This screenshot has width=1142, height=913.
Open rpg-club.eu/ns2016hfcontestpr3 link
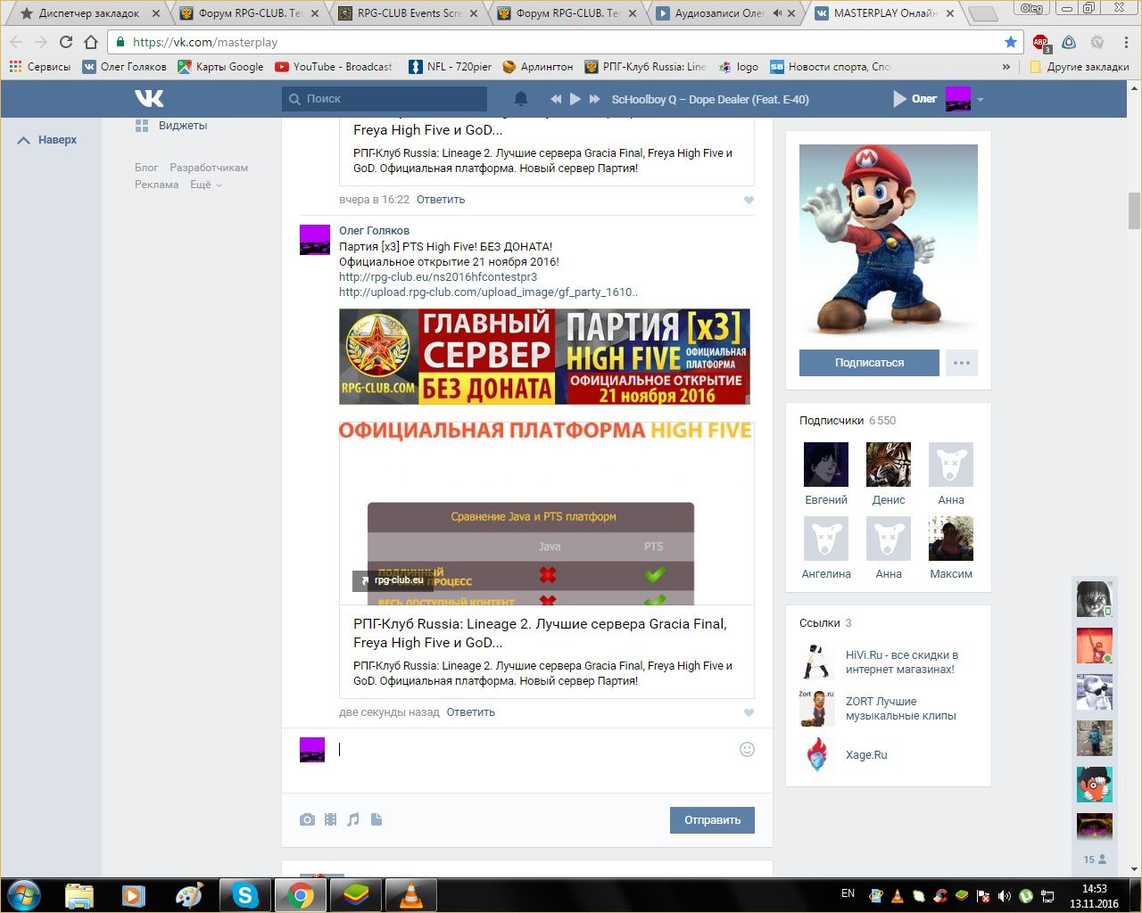coord(438,276)
